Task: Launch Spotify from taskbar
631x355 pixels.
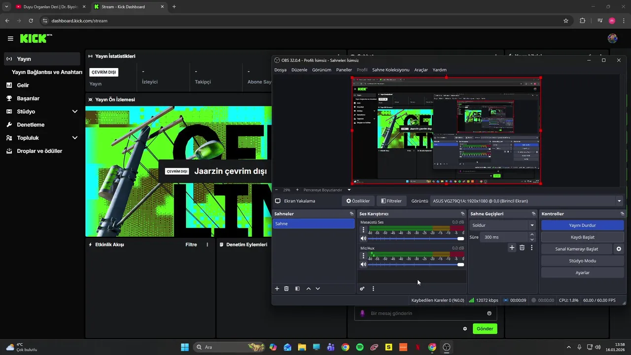Action: [x=360, y=347]
